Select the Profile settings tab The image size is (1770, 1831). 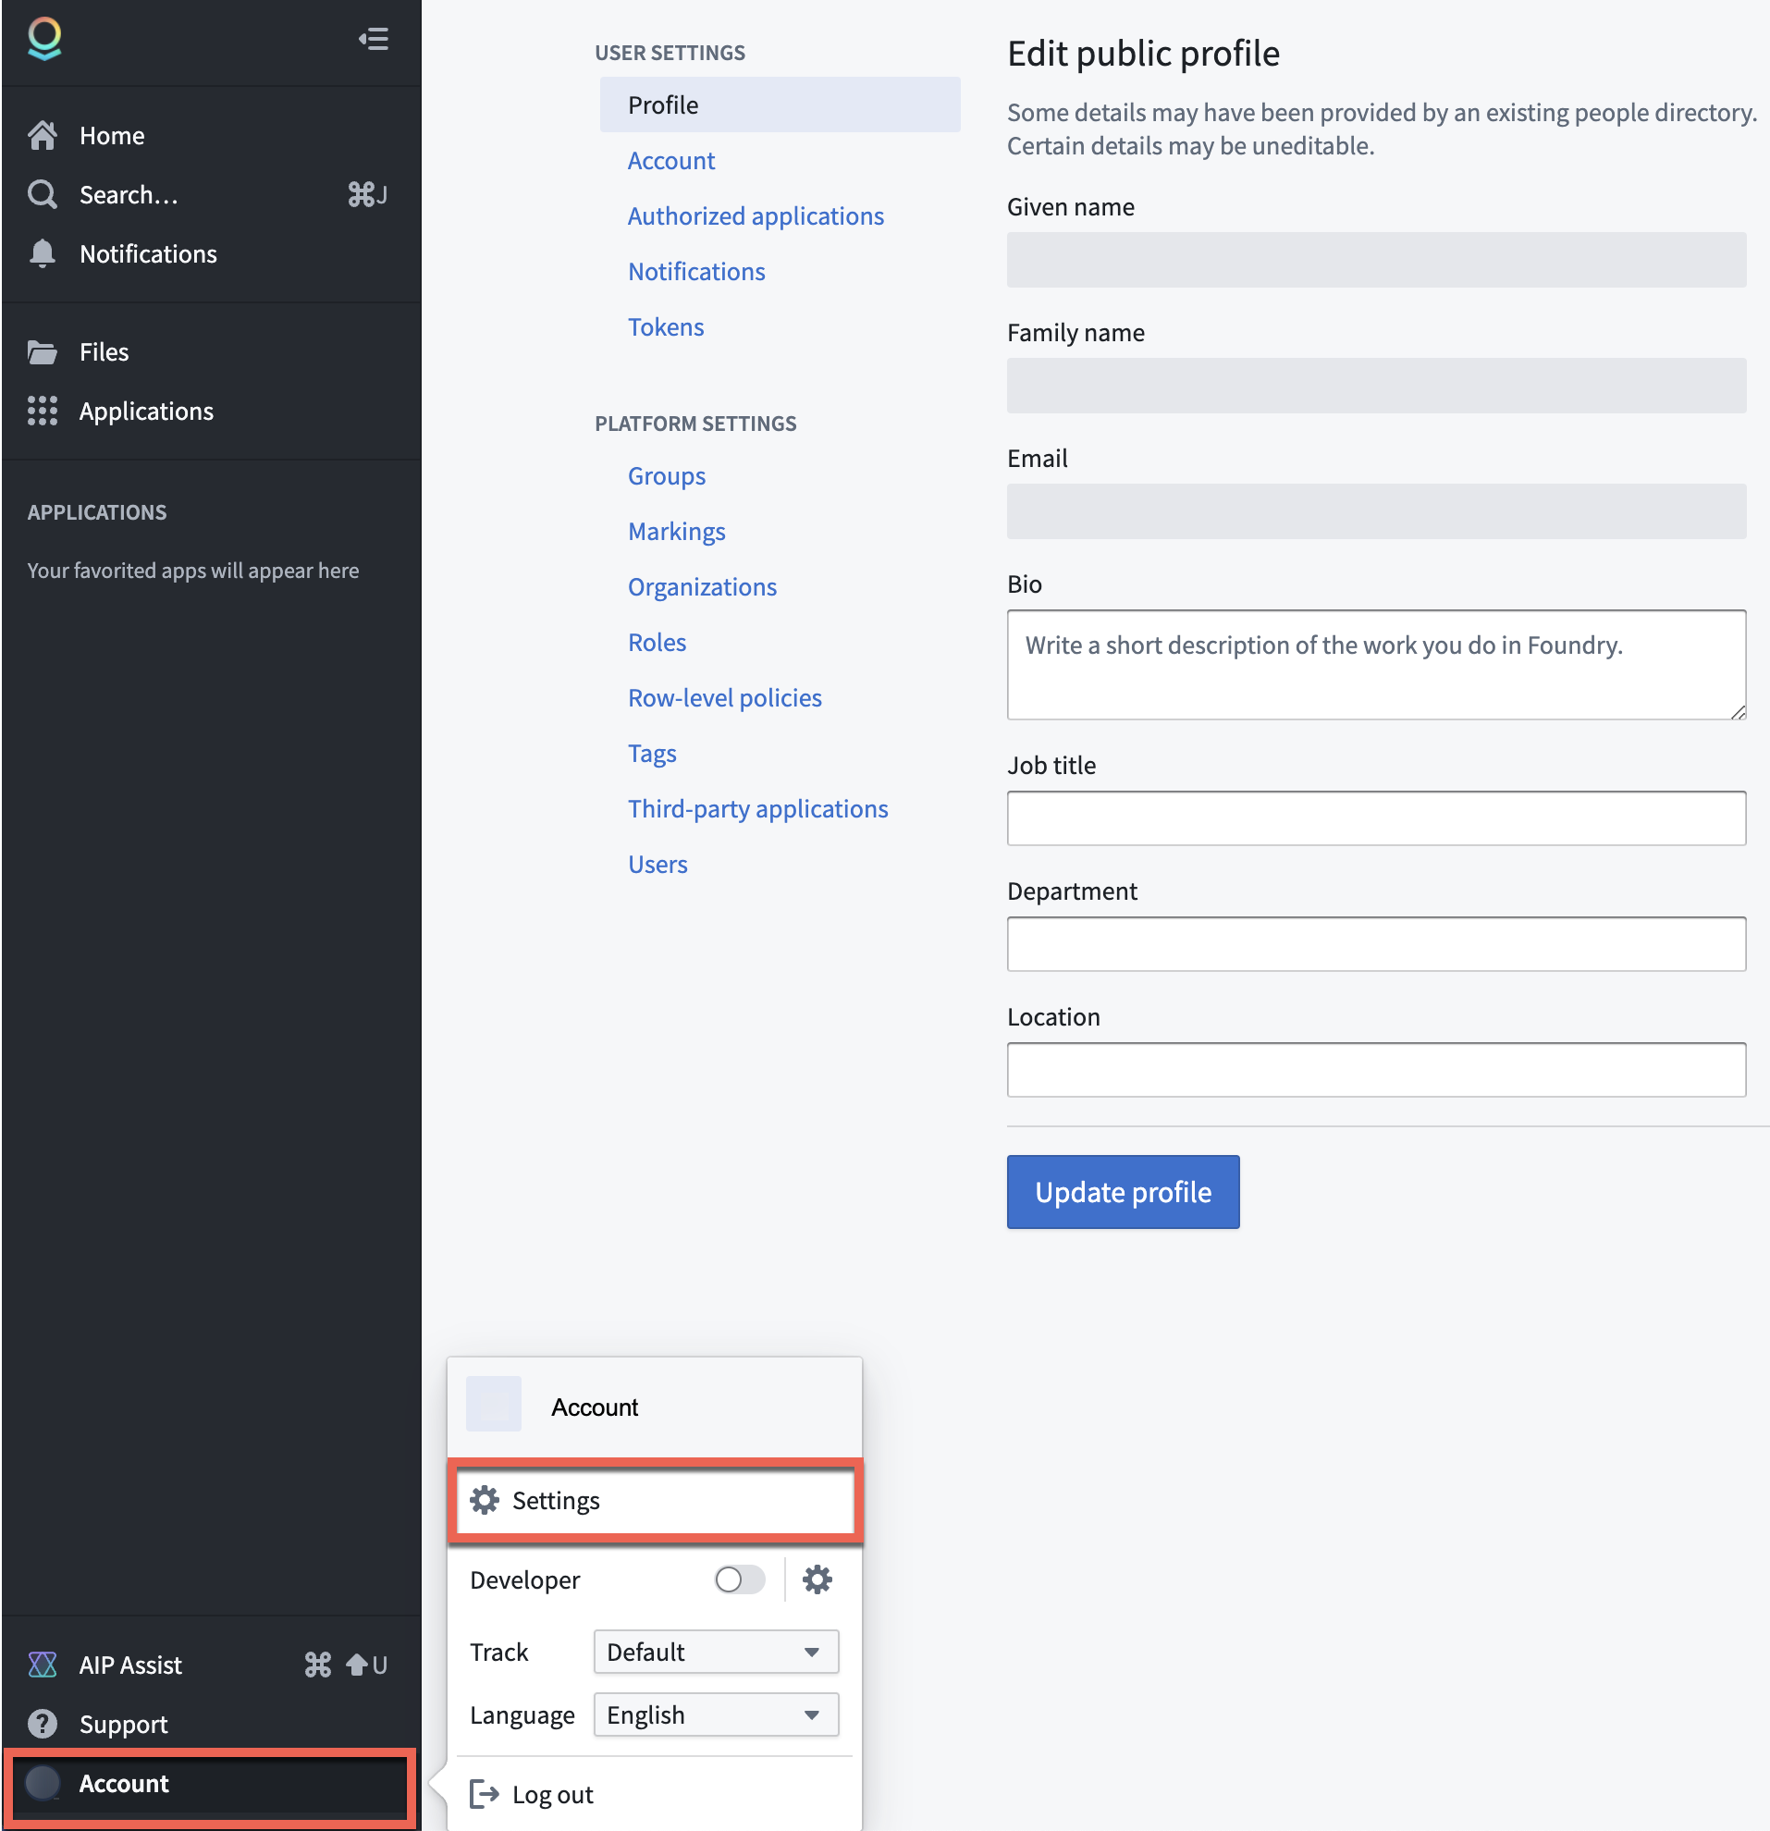point(780,104)
